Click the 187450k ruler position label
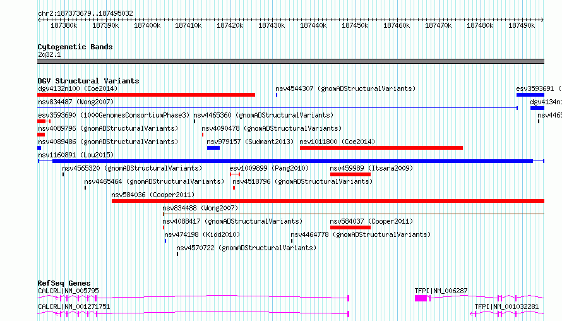 tap(355, 25)
